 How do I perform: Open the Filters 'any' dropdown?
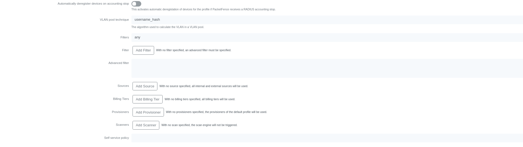click(327, 37)
